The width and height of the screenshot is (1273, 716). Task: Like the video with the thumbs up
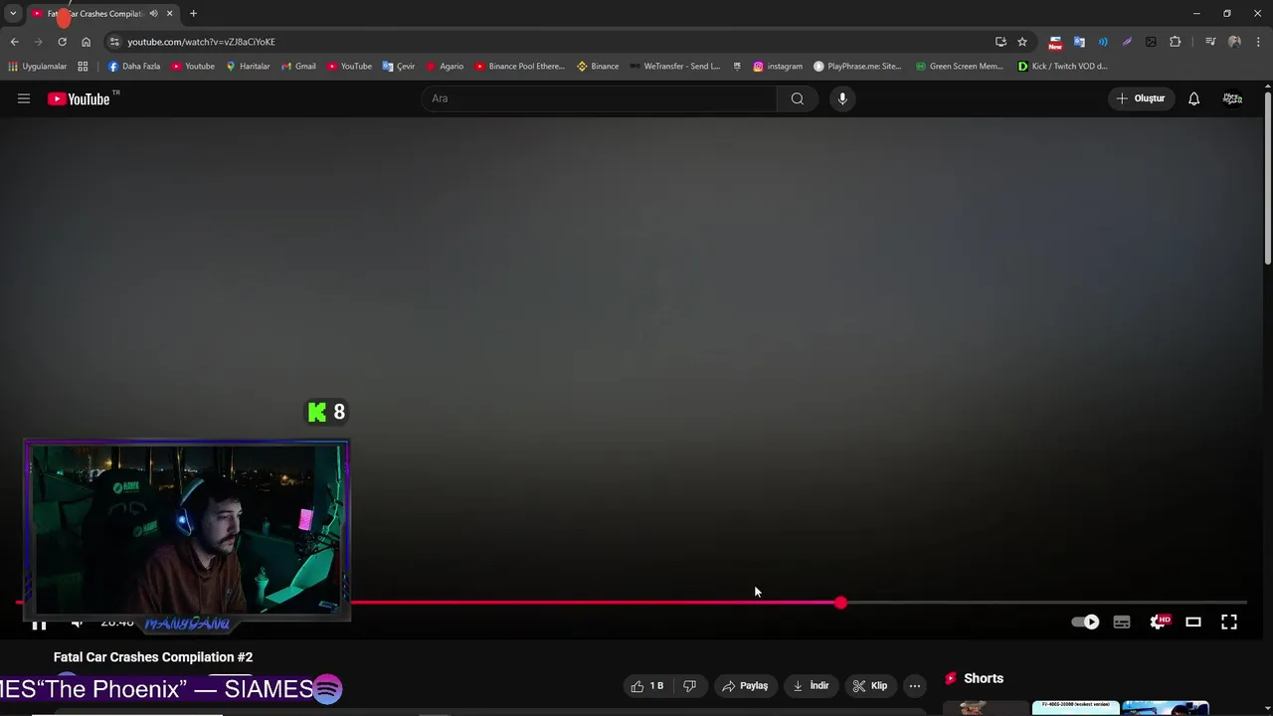click(646, 685)
